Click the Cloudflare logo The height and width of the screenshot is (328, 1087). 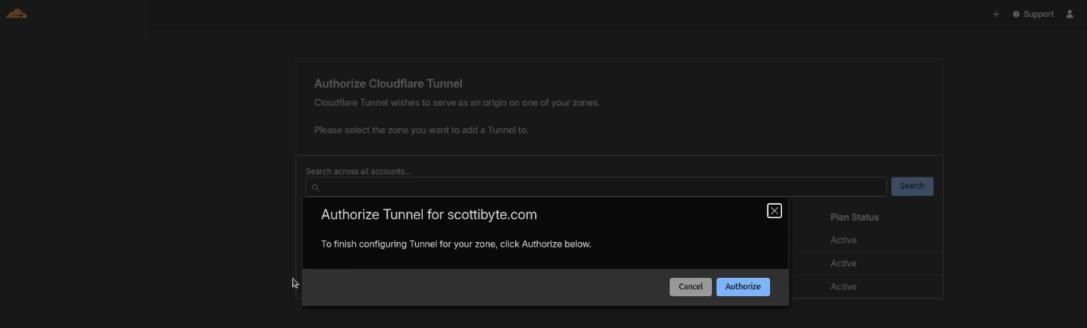click(x=17, y=14)
